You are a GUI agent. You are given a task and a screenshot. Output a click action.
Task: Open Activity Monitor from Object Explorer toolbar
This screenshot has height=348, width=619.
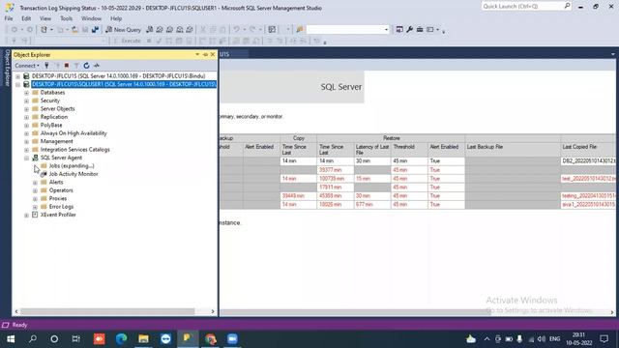click(x=97, y=66)
